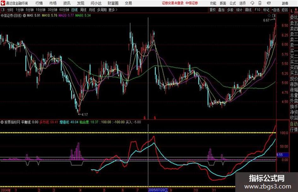The height and width of the screenshot is (192, 298).
Task: Open the 市场 menu
Action: [53, 3]
